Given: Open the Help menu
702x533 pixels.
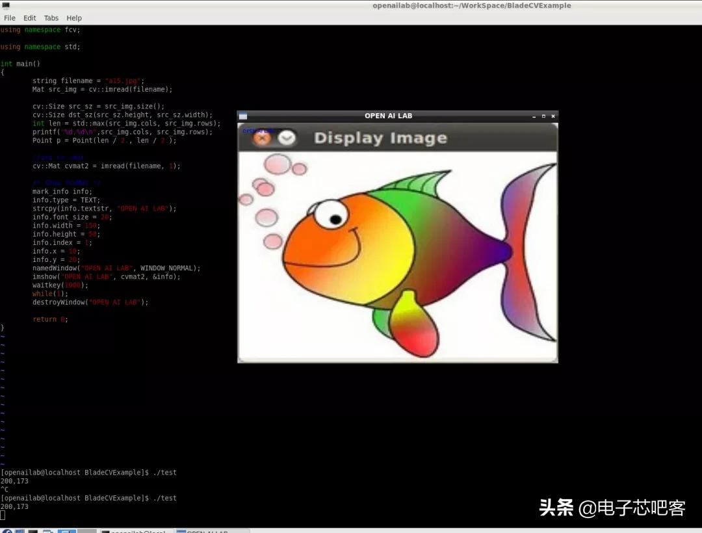Looking at the screenshot, I should (74, 18).
